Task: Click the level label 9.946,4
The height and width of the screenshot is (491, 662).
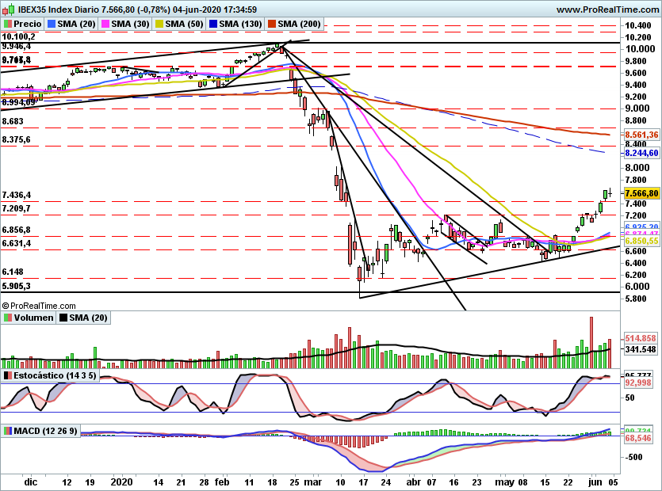Action: (x=16, y=47)
